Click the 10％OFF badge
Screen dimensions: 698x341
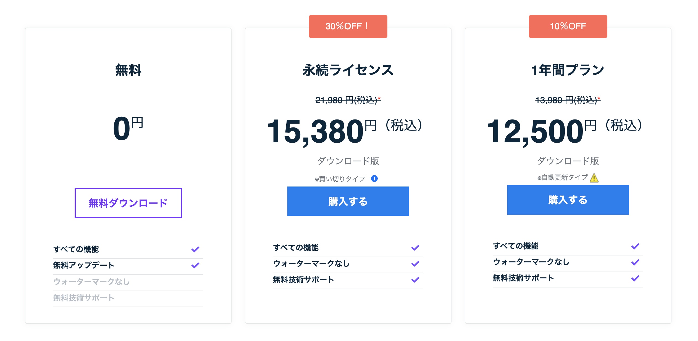point(568,26)
